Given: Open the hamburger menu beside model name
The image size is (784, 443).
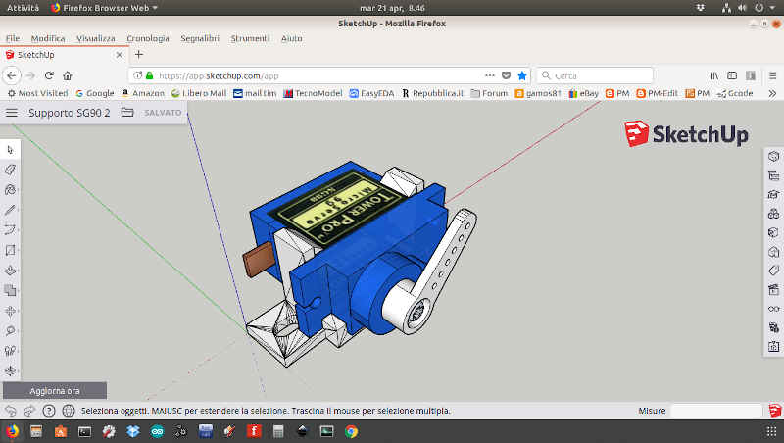Looking at the screenshot, I should 12,113.
